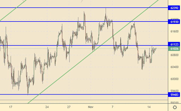
Task: Click the 59483 price level label
Action: [174, 95]
